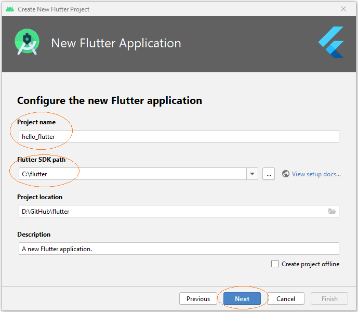
Task: Click the Project location field
Action: click(179, 211)
